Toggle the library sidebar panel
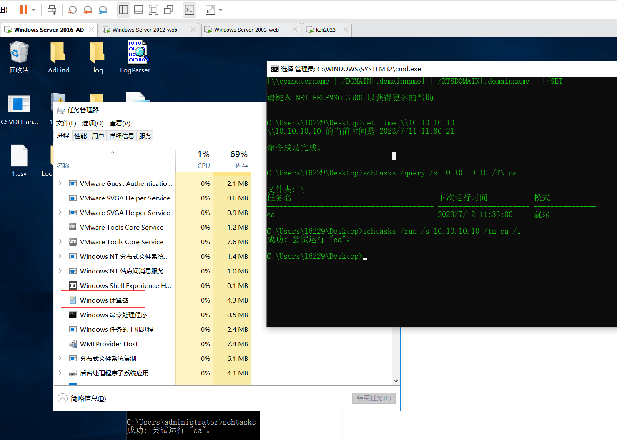This screenshot has height=440, width=617. (123, 10)
